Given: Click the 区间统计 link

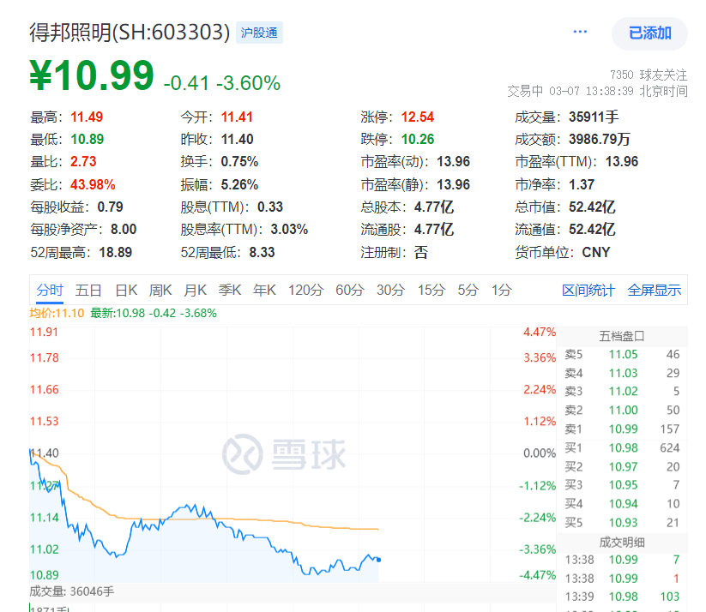Looking at the screenshot, I should coord(588,291).
